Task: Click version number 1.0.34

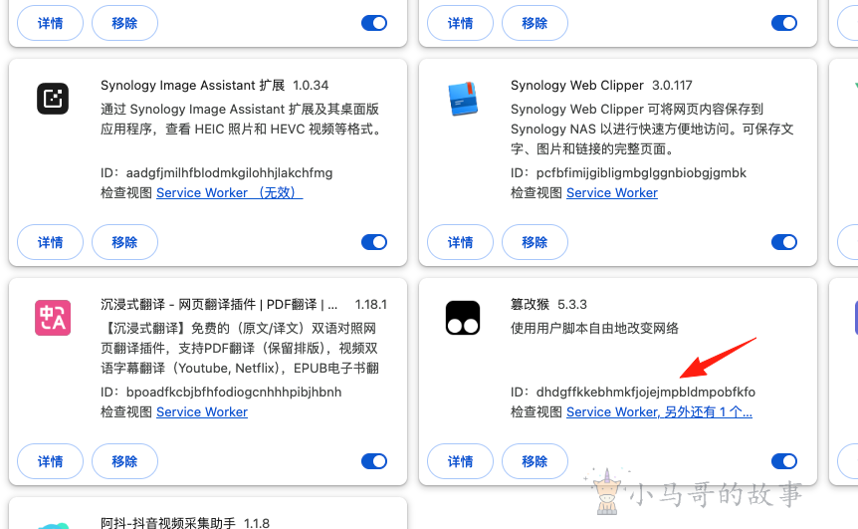Action: click(311, 86)
